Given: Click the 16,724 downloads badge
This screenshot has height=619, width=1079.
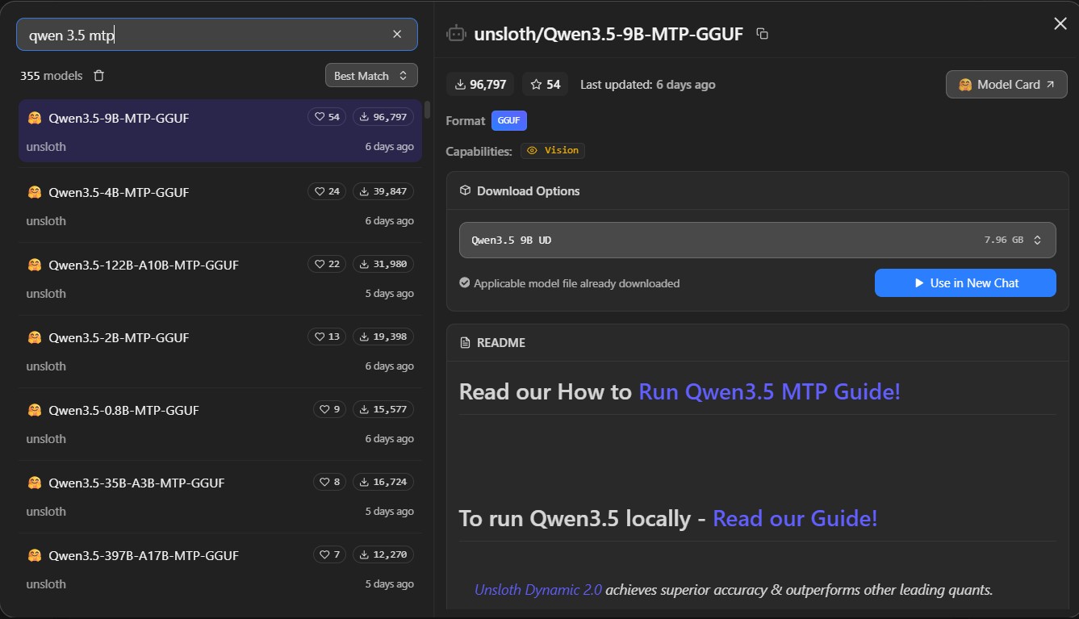Looking at the screenshot, I should [x=383, y=482].
